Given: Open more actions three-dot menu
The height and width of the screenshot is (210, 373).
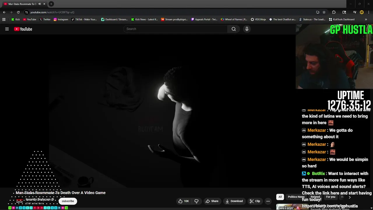Looking at the screenshot, I should pos(268,201).
